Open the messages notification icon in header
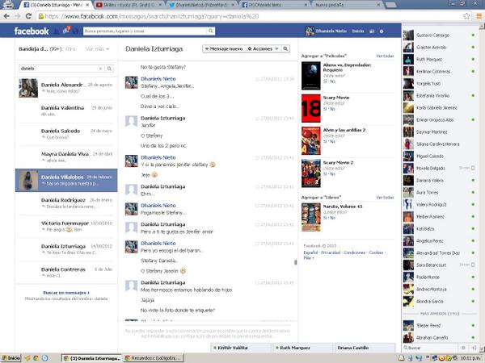This screenshot has height=363, width=485. (x=66, y=31)
